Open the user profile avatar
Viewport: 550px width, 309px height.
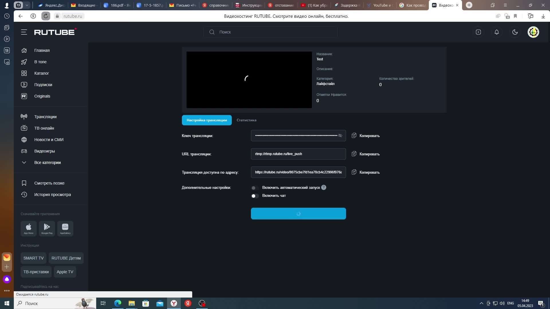click(533, 32)
